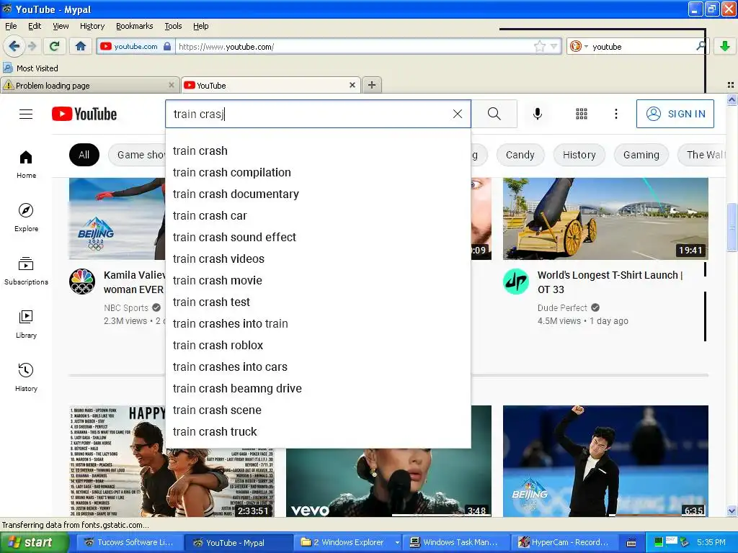Open World's Longest T-Shirt Launch video title
This screenshot has width=738, height=553.
point(610,282)
